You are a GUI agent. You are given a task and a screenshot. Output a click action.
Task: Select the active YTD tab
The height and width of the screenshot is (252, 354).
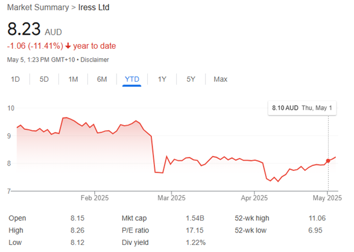(132, 79)
